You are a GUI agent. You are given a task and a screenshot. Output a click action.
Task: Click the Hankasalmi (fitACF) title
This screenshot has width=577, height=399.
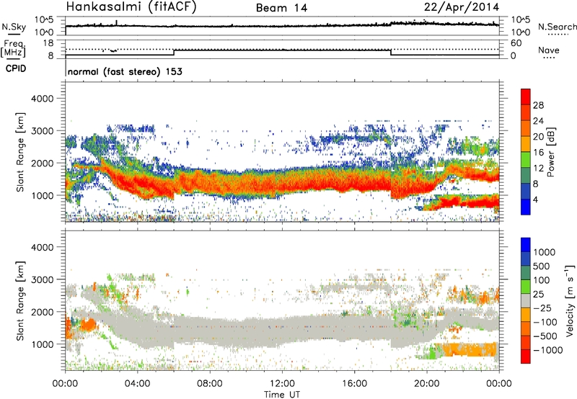tap(131, 7)
